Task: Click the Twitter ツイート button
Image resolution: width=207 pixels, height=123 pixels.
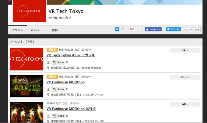Action: 173,29
